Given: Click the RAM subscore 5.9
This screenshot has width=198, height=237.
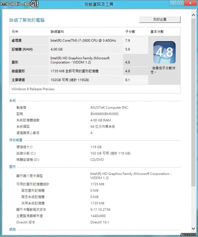Looking at the screenshot, I should click(x=127, y=49).
